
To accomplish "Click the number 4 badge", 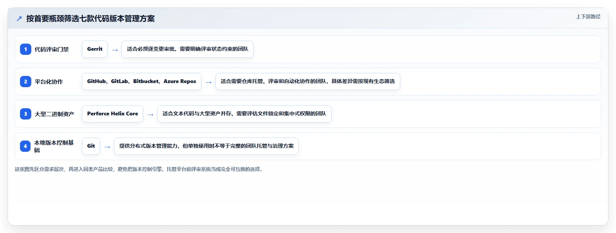I will [x=26, y=146].
